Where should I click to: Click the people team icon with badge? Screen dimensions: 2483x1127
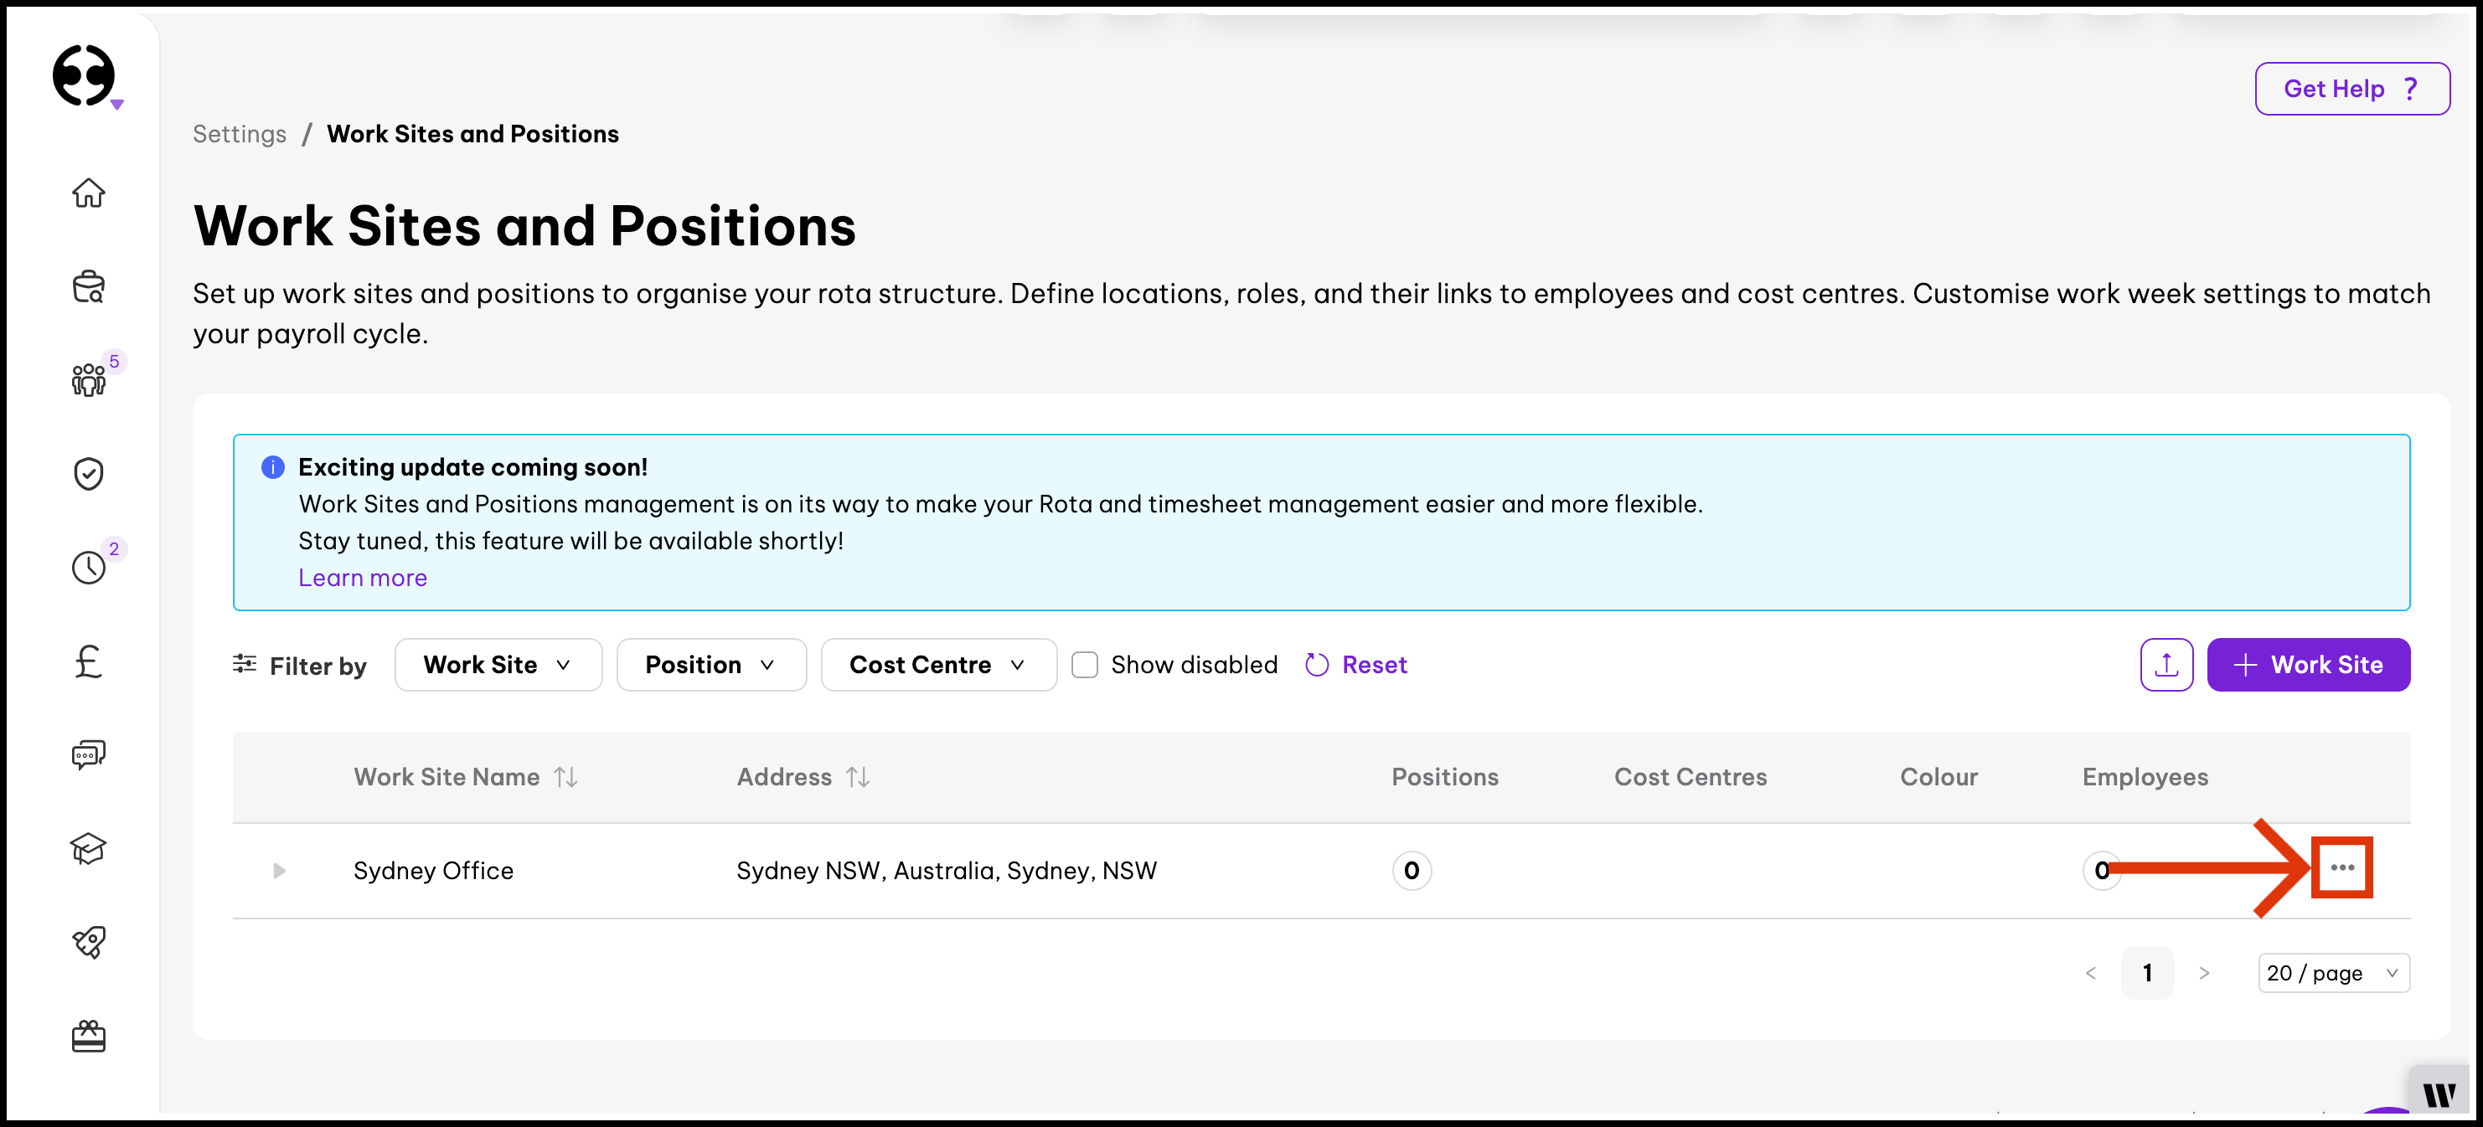coord(89,379)
